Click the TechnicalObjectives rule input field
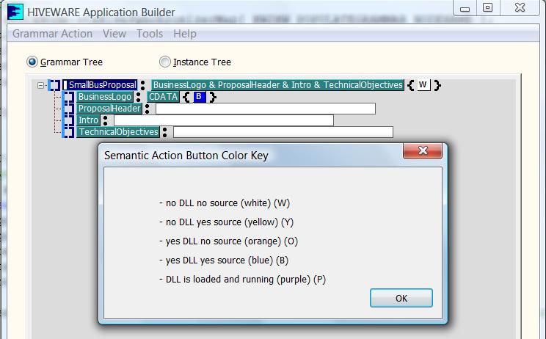The image size is (546, 339). (283, 132)
